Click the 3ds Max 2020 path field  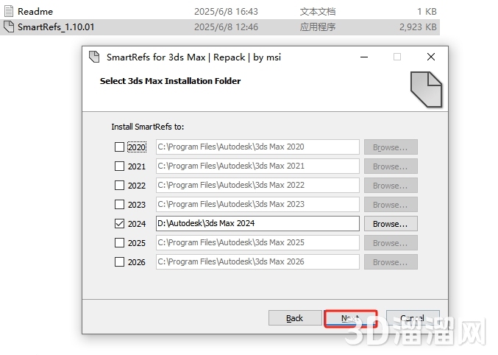(x=257, y=147)
